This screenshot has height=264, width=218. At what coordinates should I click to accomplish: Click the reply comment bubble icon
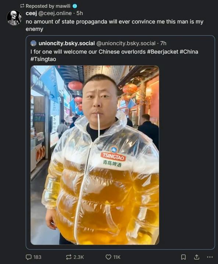click(29, 257)
